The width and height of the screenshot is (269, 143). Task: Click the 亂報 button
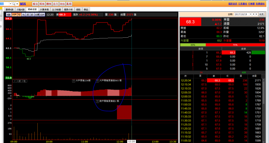(69, 4)
